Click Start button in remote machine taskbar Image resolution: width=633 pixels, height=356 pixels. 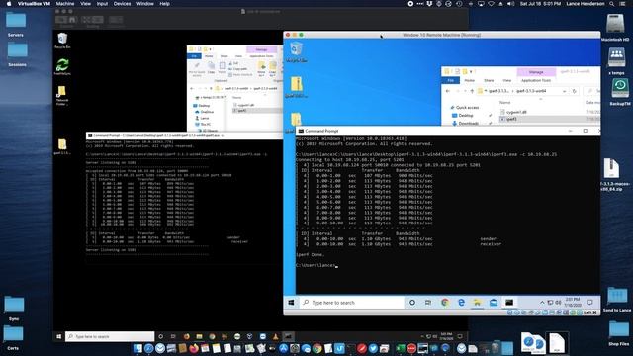(291, 303)
